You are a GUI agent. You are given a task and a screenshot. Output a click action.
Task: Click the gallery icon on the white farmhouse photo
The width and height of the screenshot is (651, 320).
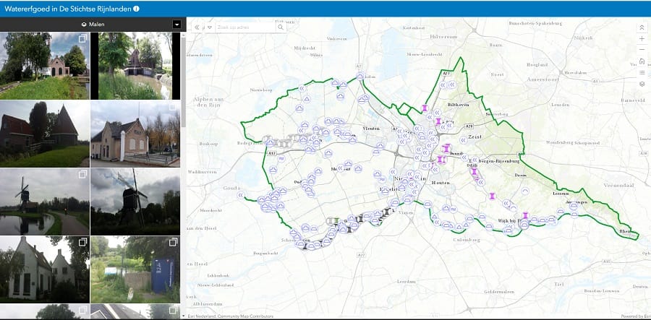(82, 242)
